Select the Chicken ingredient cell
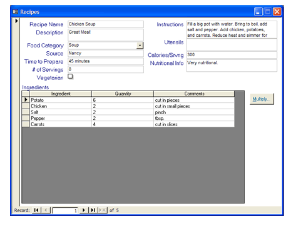Viewport: 296px width, 226px height. tap(61, 106)
